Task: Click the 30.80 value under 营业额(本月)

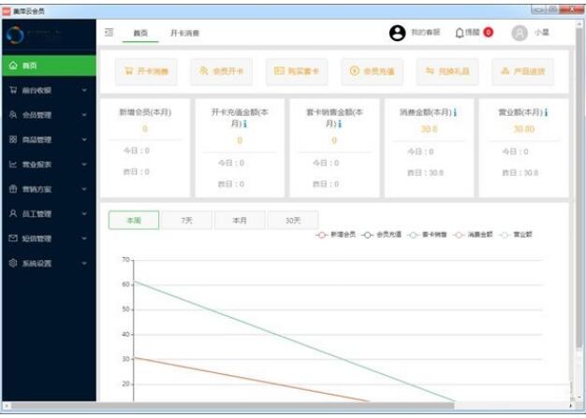Action: tap(524, 129)
